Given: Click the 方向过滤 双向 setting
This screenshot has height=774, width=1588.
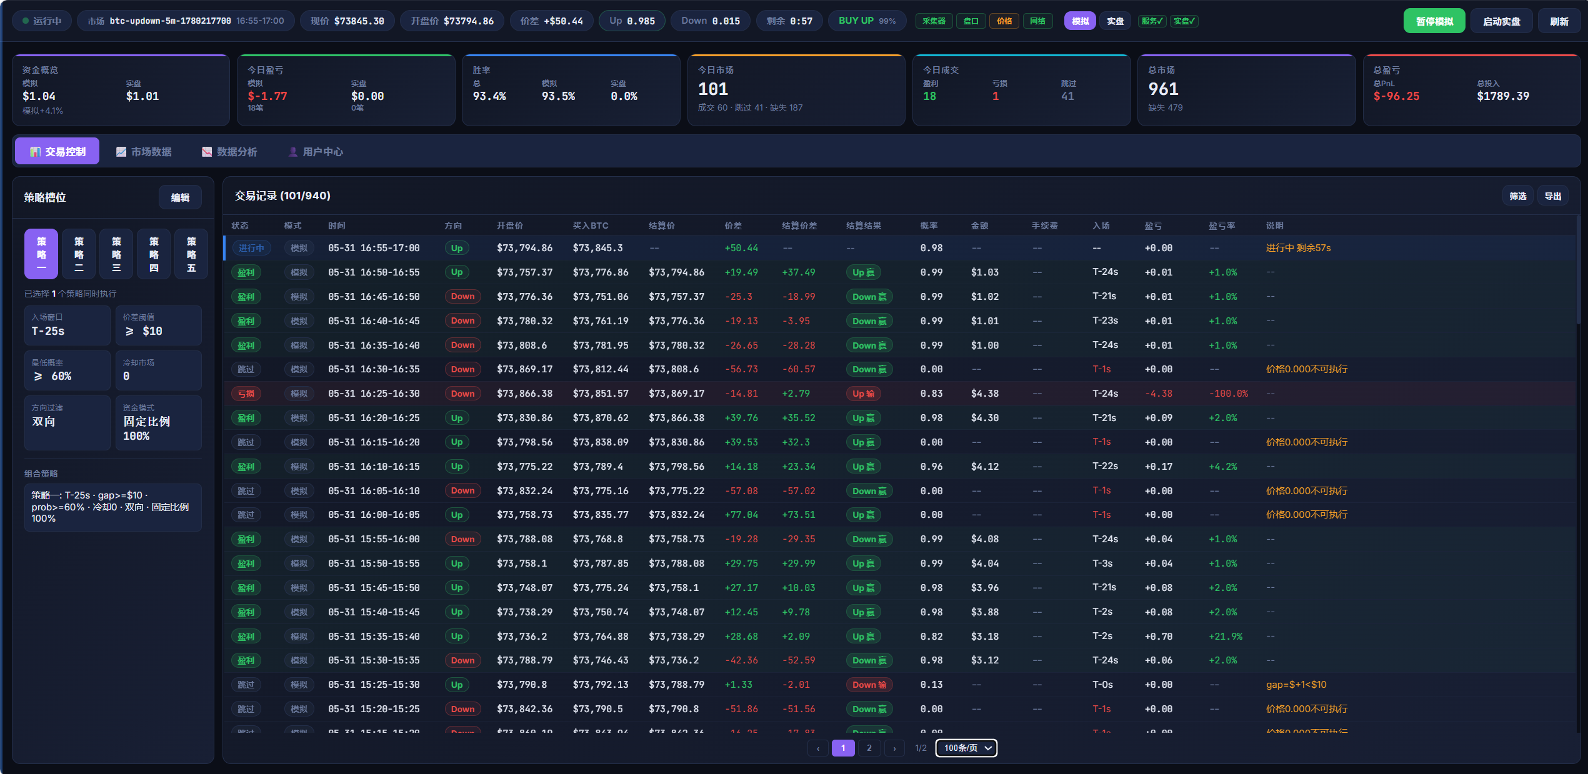Looking at the screenshot, I should (x=67, y=423).
